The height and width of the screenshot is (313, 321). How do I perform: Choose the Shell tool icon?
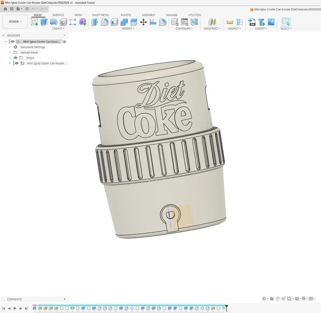tap(114, 22)
